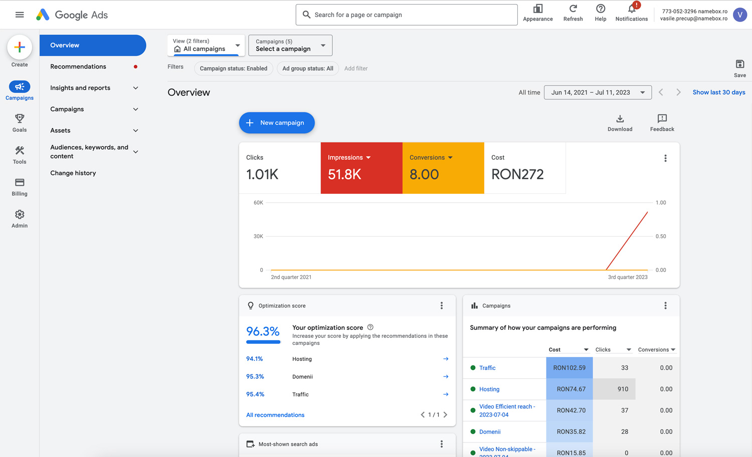This screenshot has width=752, height=457.
Task: Click RON102.59 cost cell
Action: [x=570, y=368]
